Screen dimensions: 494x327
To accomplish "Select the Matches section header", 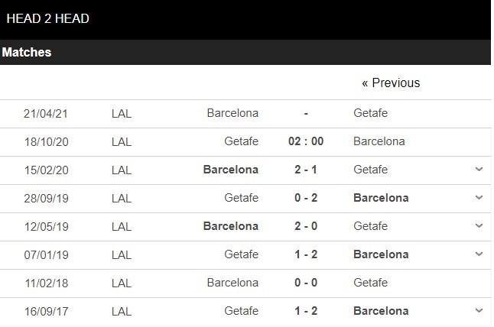I will pyautogui.click(x=27, y=53).
